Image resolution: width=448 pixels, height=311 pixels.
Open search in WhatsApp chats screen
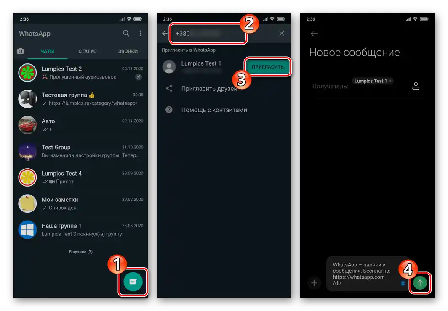point(126,33)
